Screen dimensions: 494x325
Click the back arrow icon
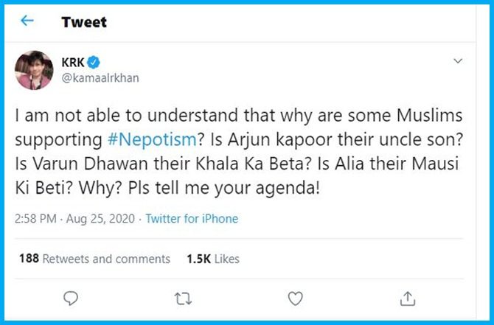tap(27, 21)
